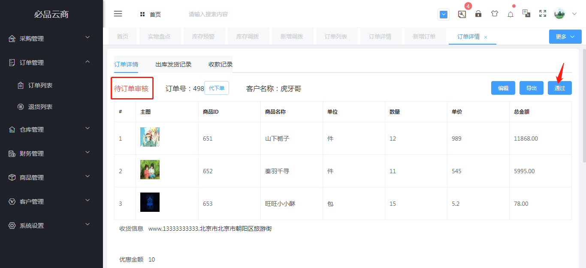This screenshot has height=268, width=586.
Task: Switch to the 库存调拨 page tab
Action: 248,37
